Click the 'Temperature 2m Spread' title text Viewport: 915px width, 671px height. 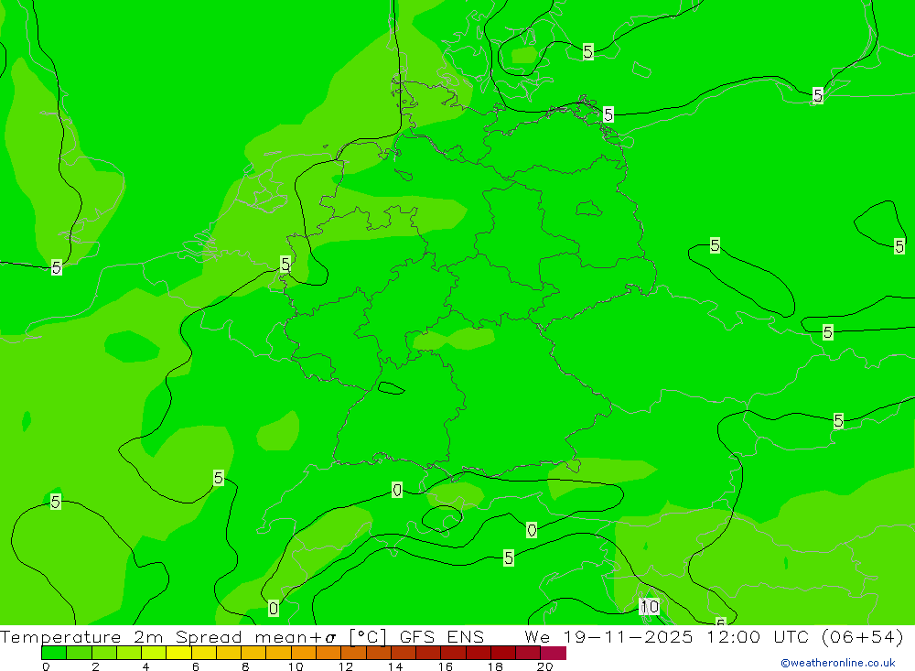click(122, 636)
